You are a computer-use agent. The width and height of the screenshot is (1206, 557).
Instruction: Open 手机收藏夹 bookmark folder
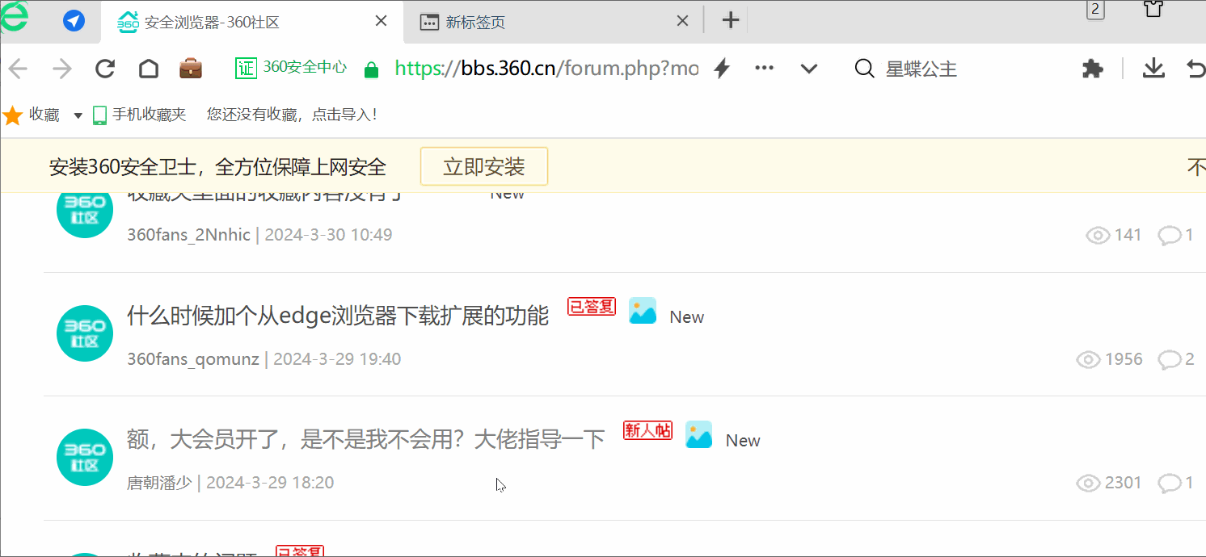pyautogui.click(x=139, y=115)
